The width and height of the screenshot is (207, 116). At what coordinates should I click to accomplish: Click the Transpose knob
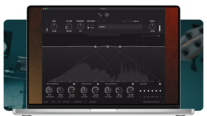coord(80,27)
